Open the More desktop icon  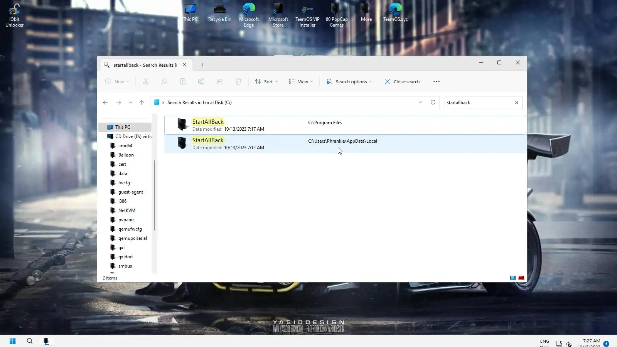coord(366,13)
